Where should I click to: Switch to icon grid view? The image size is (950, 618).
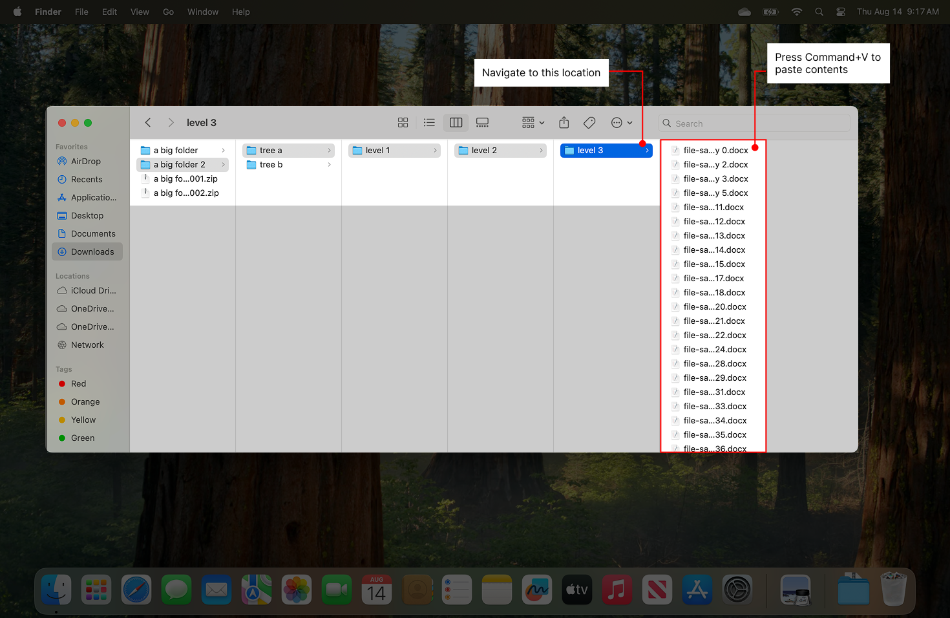(403, 122)
